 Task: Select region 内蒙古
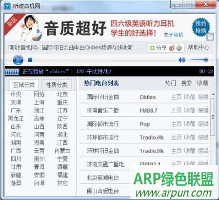click(x=62, y=151)
